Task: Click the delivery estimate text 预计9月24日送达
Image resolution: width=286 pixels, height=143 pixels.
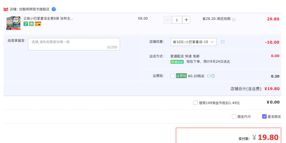Action: (x=216, y=62)
